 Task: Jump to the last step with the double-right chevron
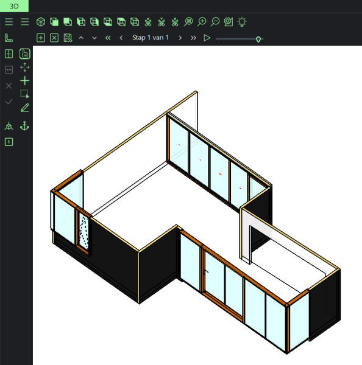(x=193, y=38)
